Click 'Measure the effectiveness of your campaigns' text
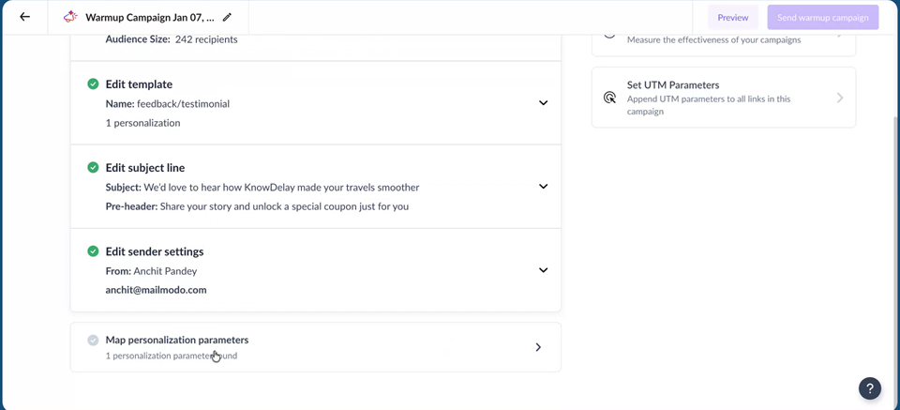Image resolution: width=900 pixels, height=410 pixels. [x=713, y=40]
